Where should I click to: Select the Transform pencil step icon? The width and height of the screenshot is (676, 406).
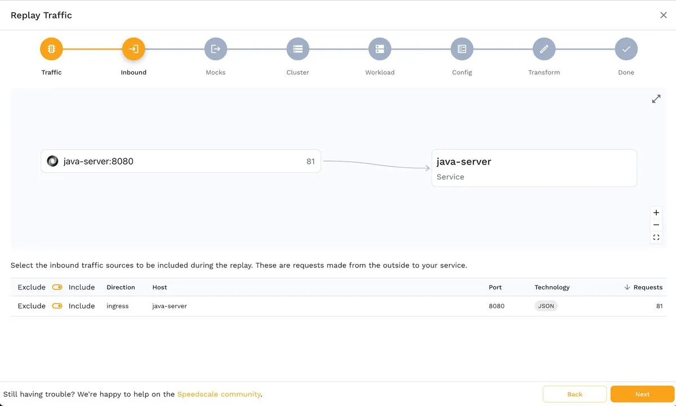pyautogui.click(x=544, y=49)
